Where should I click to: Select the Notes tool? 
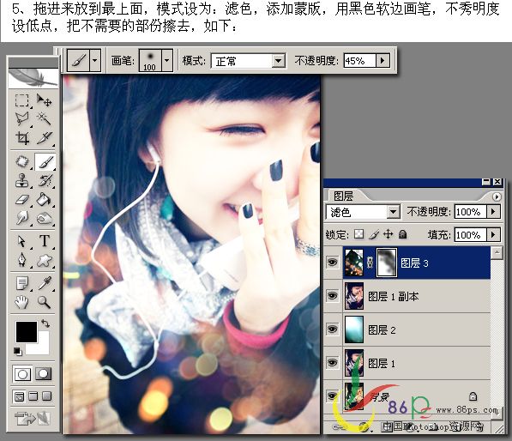coord(22,283)
